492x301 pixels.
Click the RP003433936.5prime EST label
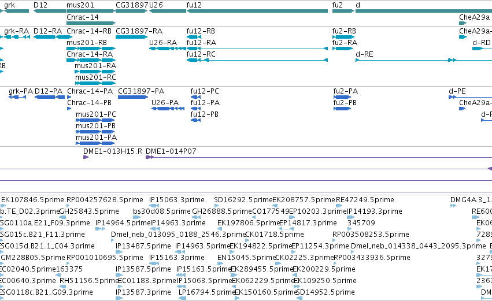pos(372,258)
